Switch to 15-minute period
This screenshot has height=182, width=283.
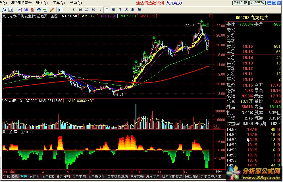[80, 10]
